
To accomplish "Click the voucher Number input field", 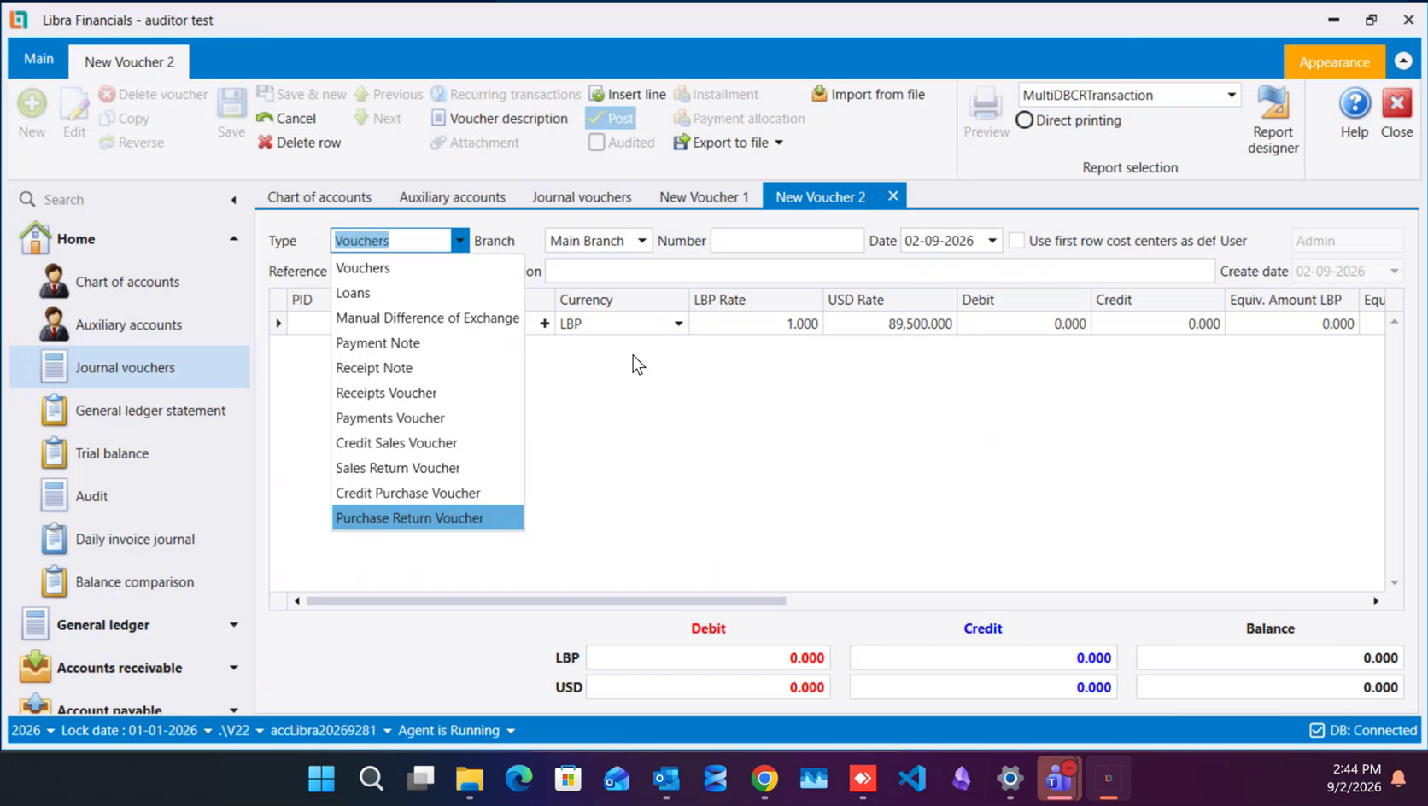I will click(787, 241).
